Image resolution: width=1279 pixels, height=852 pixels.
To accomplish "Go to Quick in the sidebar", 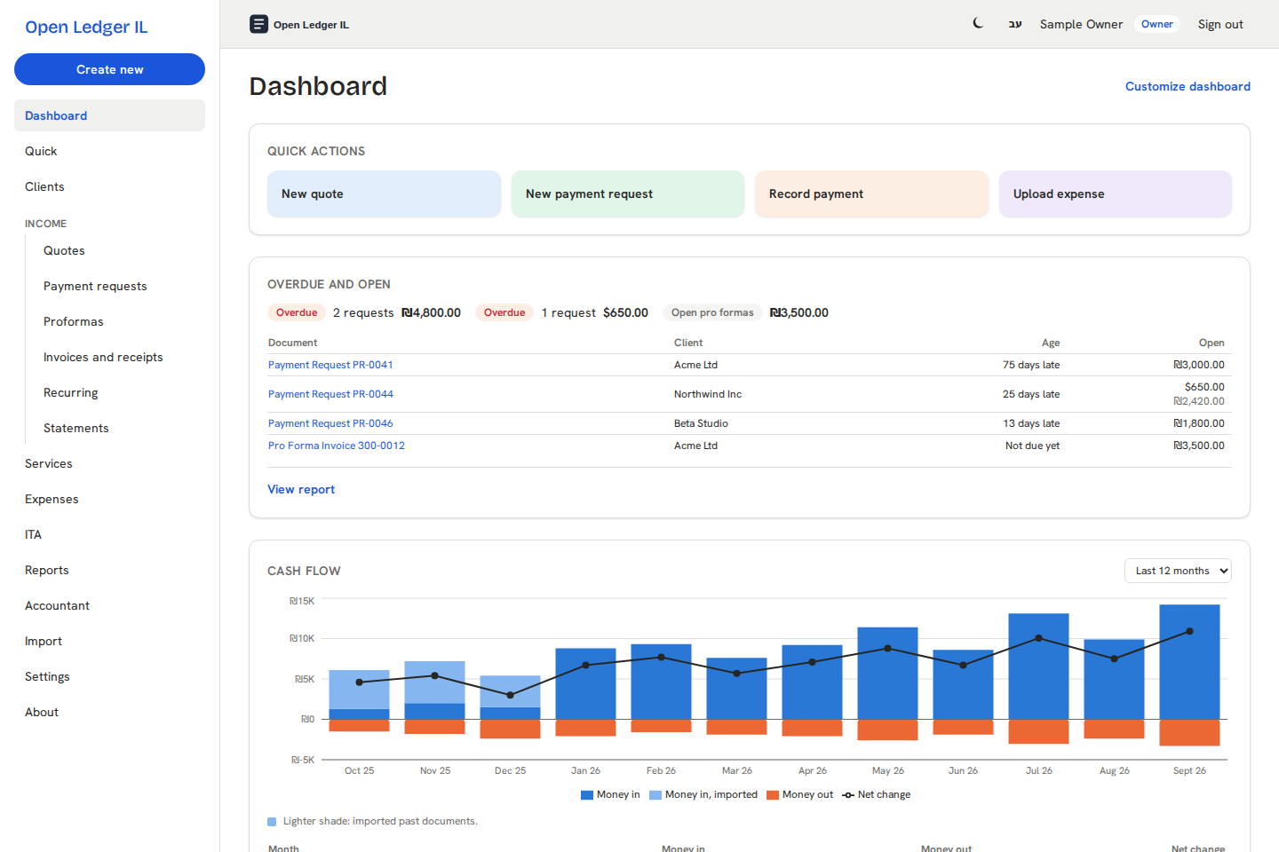I will point(109,151).
